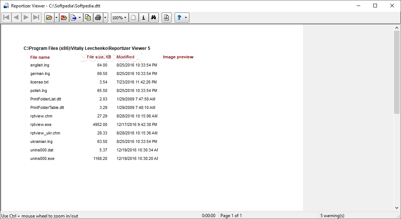
Task: Click the 'File name' column header
Action: click(x=40, y=57)
